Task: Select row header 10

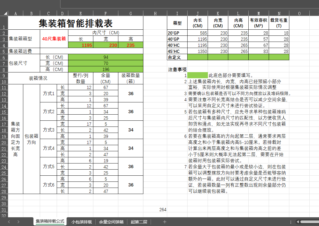Action: (x=4, y=82)
